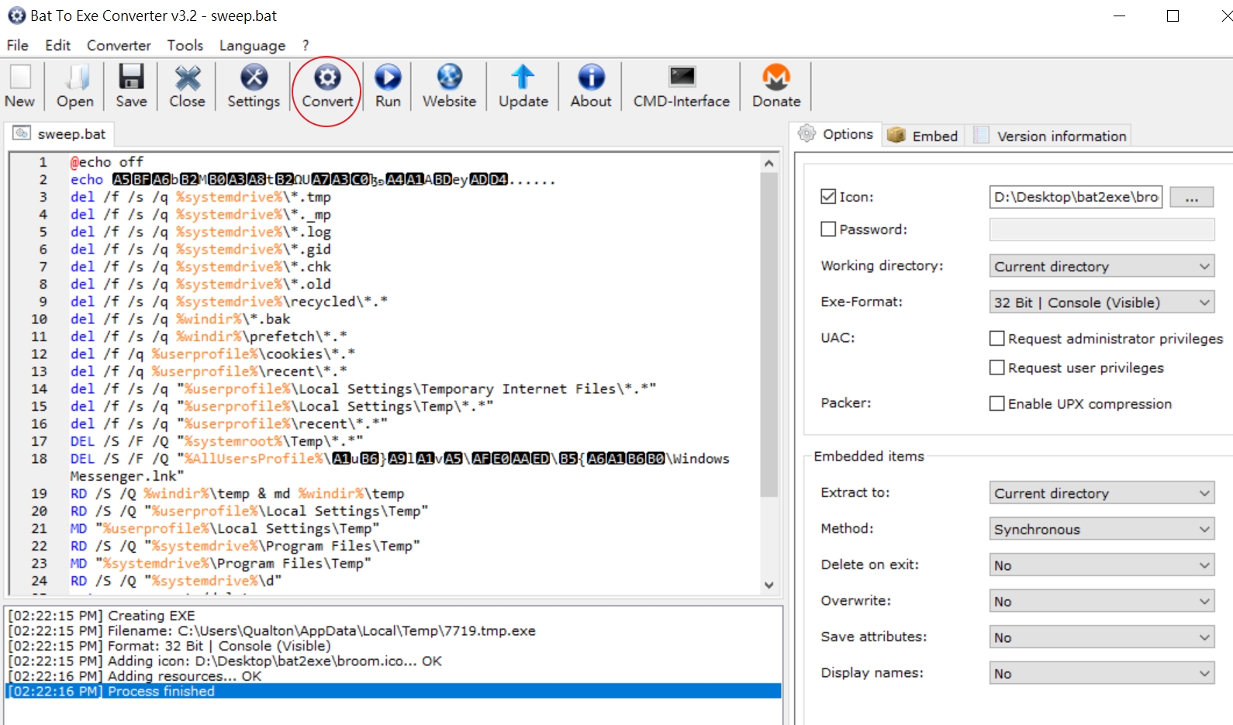Open the Delete on exit dropdown
This screenshot has height=725, width=1233.
[1102, 565]
